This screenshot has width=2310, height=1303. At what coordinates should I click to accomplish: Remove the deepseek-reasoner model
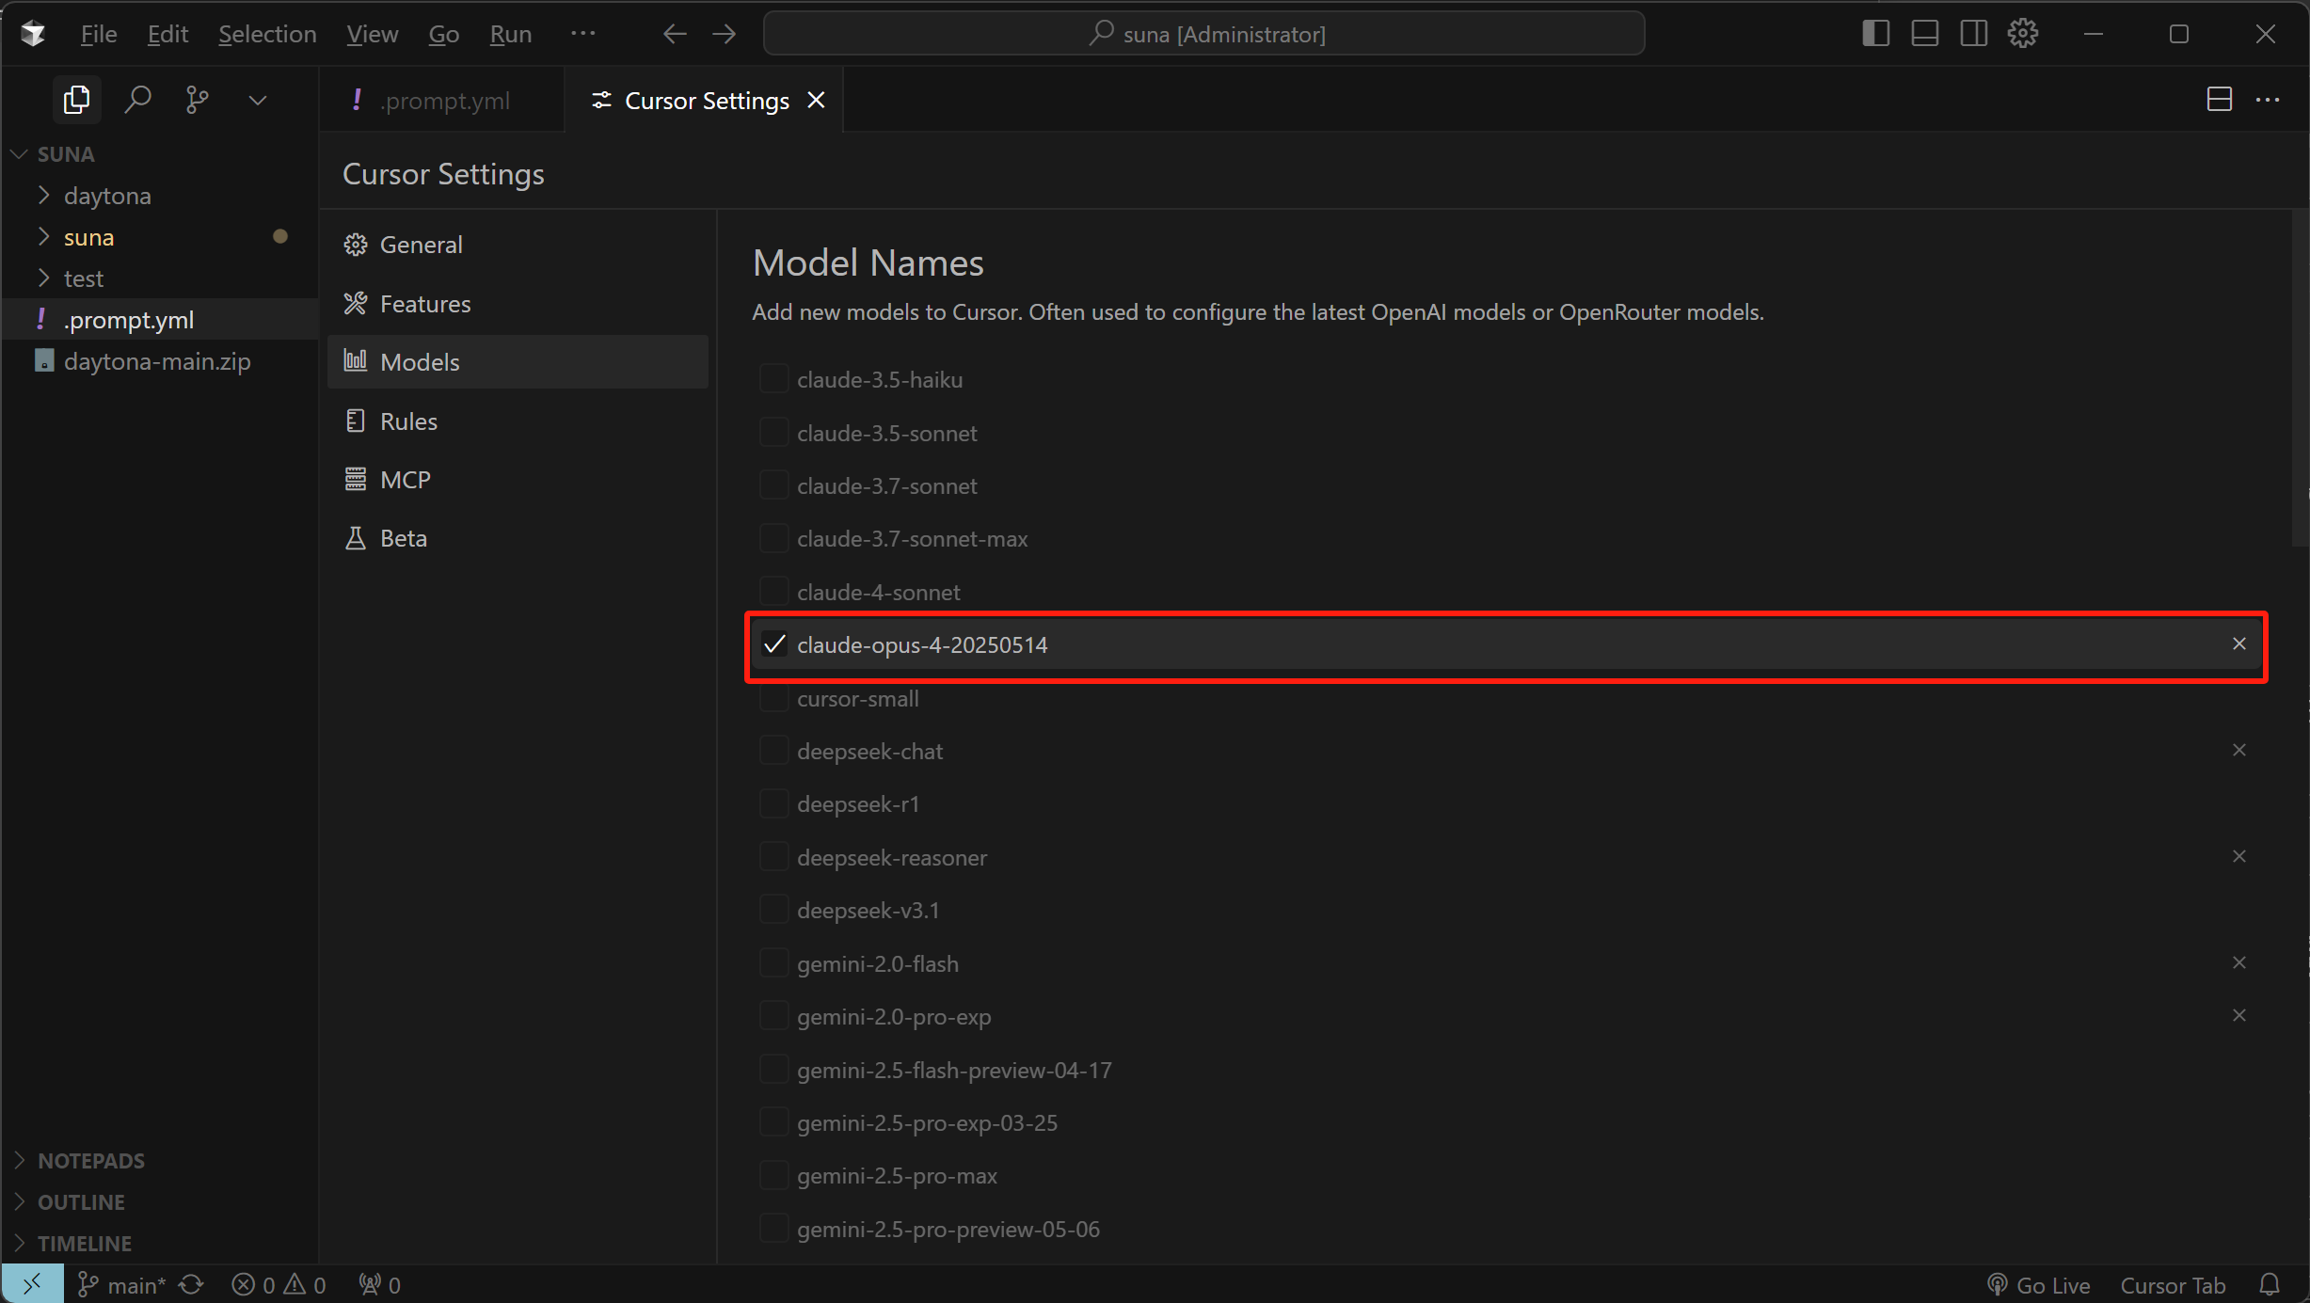pos(2238,856)
